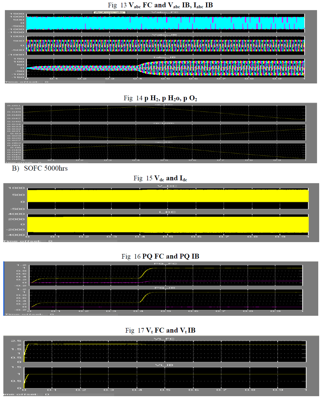Click the 'SOFC 5000hrs' section heading
321x398 pixels.
(46, 168)
